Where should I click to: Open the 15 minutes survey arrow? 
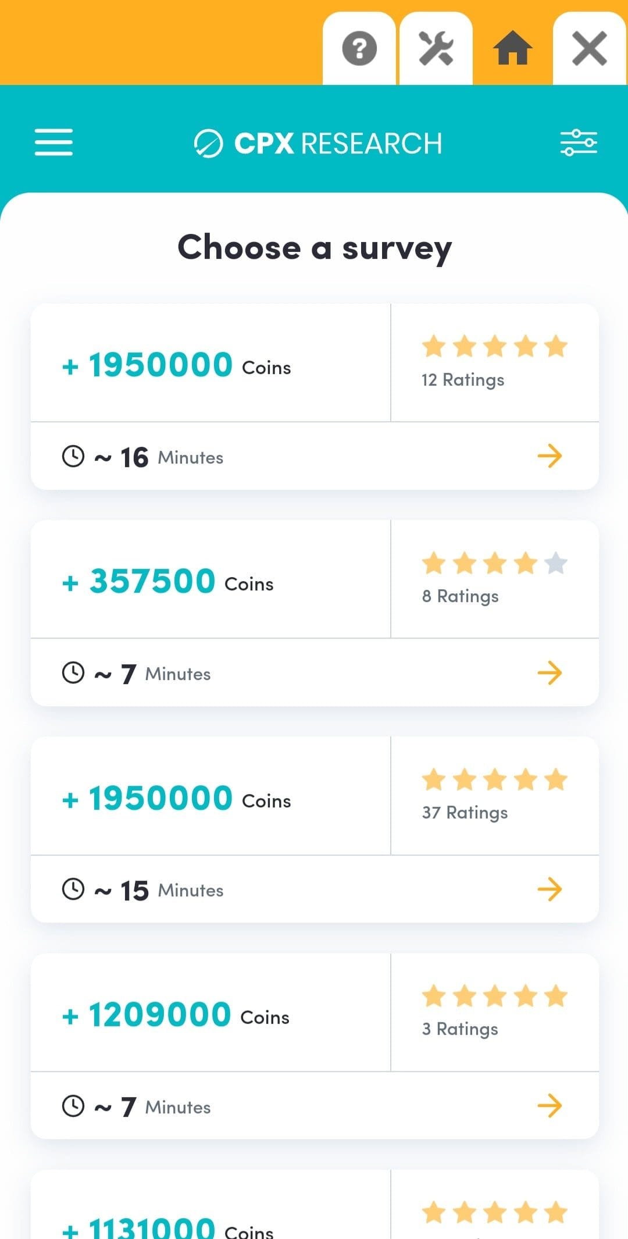point(549,889)
